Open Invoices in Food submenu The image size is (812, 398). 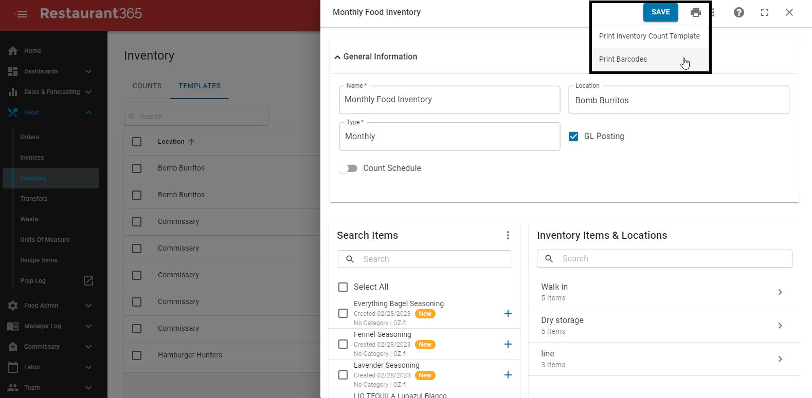click(x=32, y=158)
